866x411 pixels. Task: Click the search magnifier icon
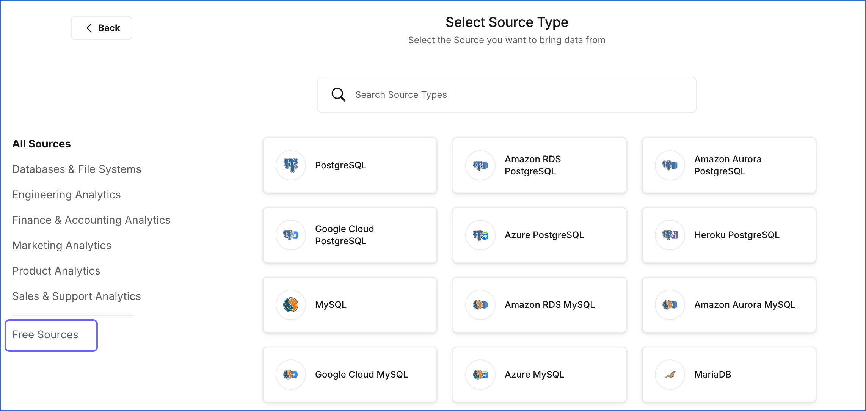(338, 95)
